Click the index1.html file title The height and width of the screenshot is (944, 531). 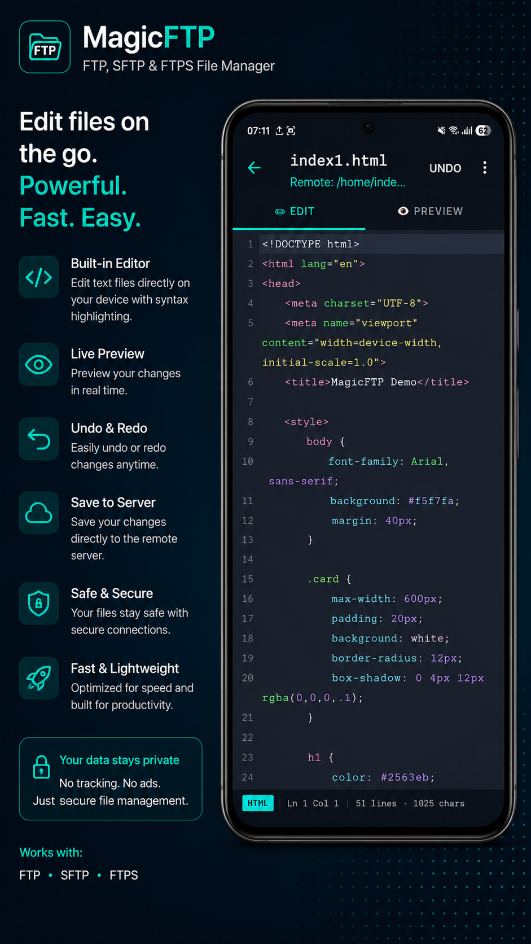pos(339,161)
